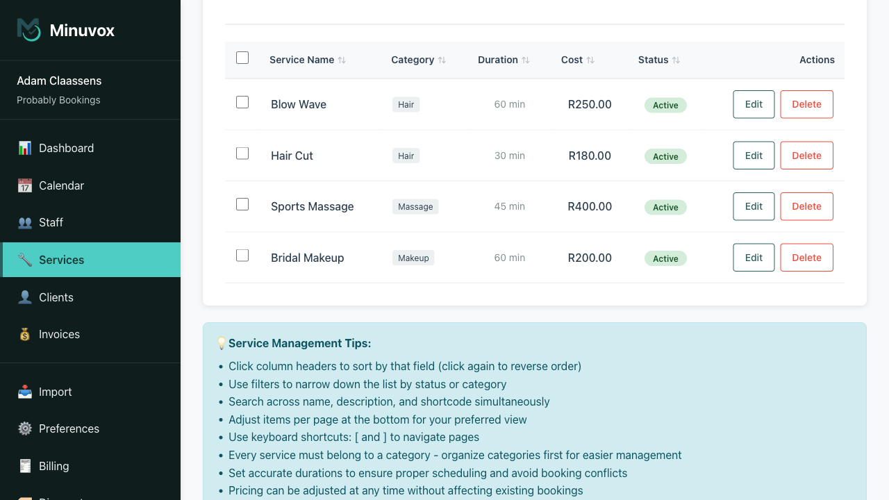Click the Staff people icon
Screen dimensions: 889x500
coord(26,222)
